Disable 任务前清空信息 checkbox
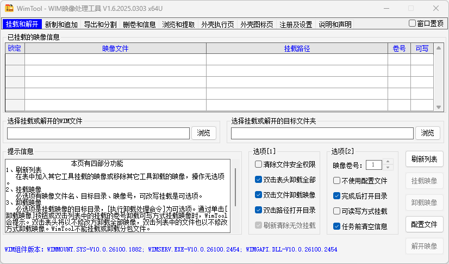Image resolution: width=449 pixels, height=264 pixels. tap(336, 226)
